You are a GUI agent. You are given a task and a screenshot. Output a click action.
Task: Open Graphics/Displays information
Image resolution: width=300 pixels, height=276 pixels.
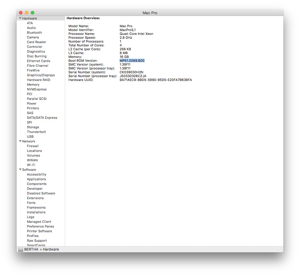click(x=41, y=75)
